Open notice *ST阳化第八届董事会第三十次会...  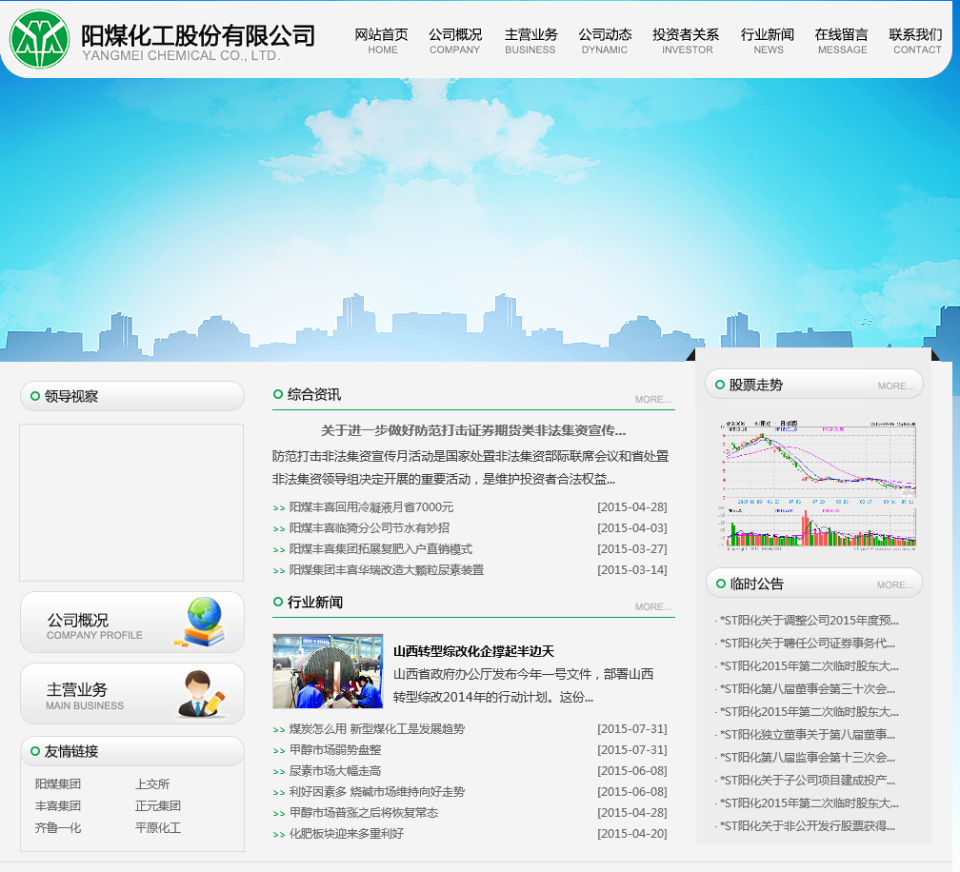coord(807,689)
